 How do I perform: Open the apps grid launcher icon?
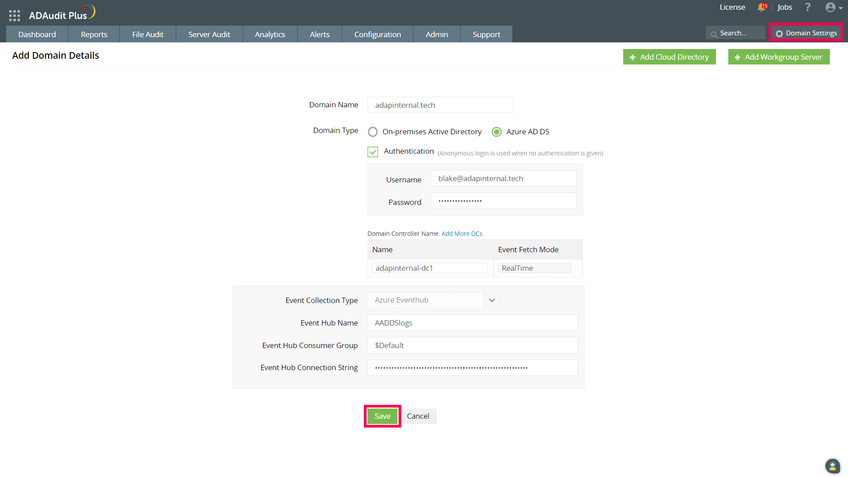15,15
